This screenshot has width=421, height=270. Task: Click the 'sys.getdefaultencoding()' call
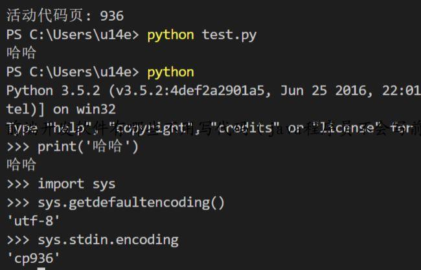tap(131, 203)
